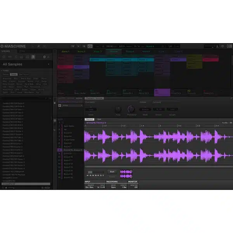The height and width of the screenshot is (233, 233).
Task: Open the search magnifier in the header
Action: tap(38, 46)
